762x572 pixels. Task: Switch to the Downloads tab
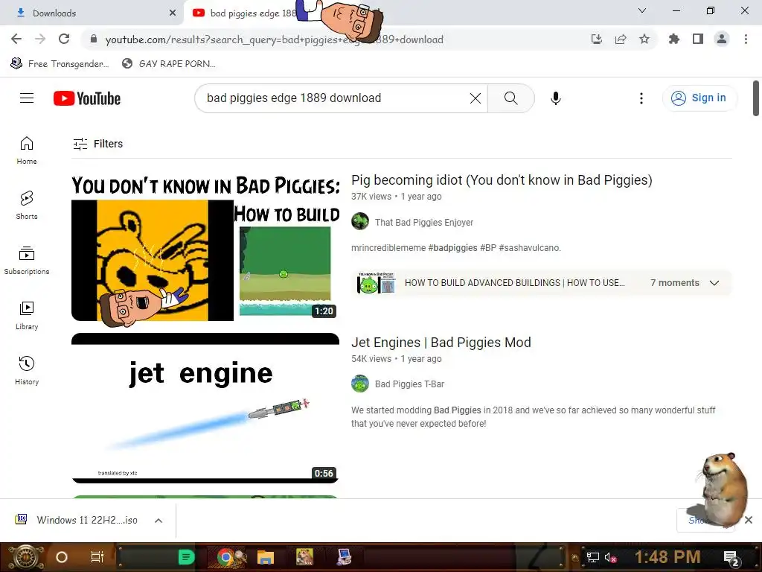click(x=92, y=13)
